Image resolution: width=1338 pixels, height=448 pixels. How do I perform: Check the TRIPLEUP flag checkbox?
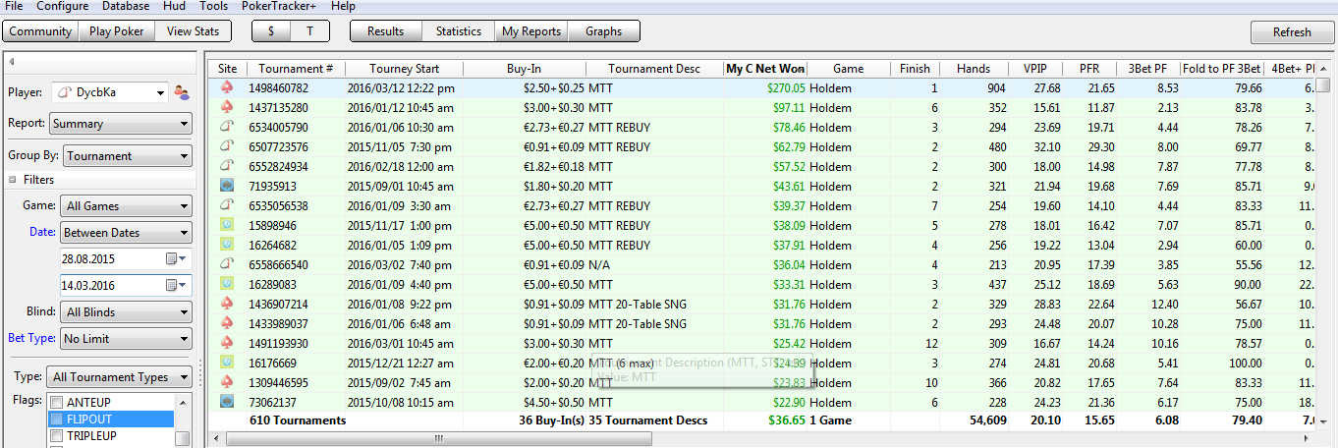coord(57,436)
